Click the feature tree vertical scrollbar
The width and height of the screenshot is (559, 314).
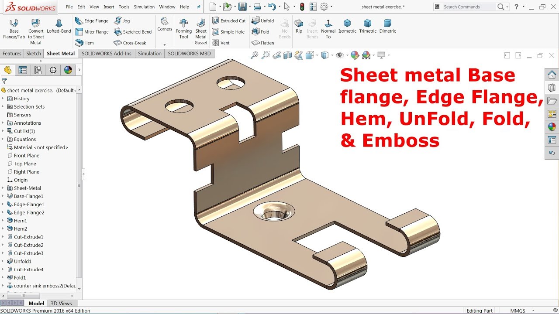[79, 185]
